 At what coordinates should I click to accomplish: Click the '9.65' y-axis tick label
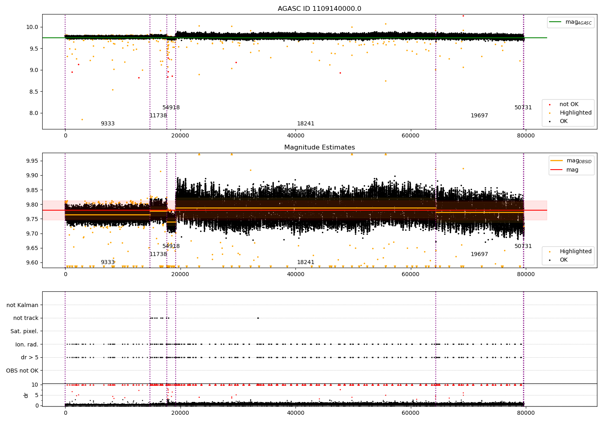pos(32,248)
